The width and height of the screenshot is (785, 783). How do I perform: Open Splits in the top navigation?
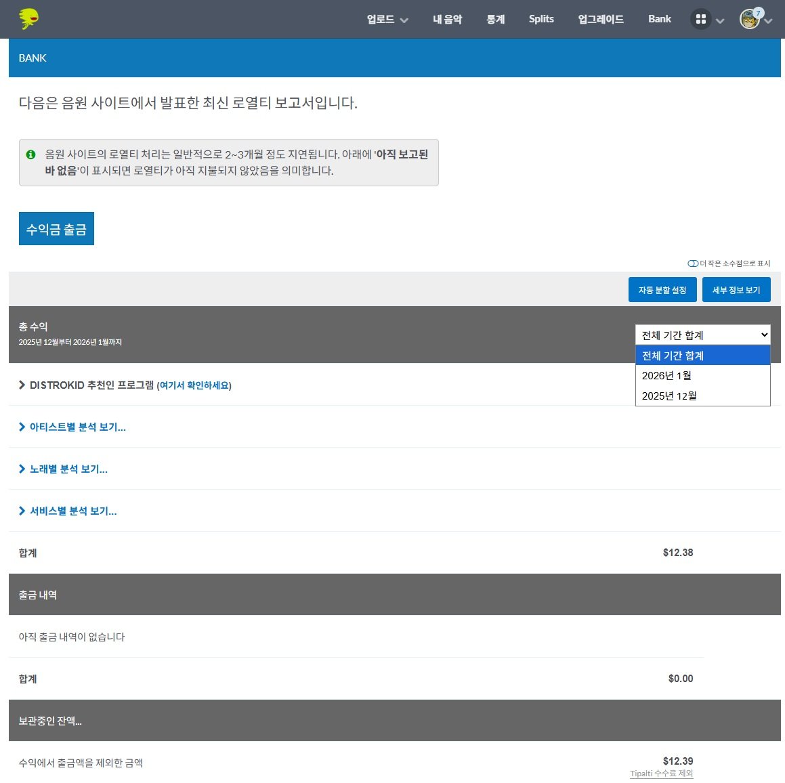(541, 19)
